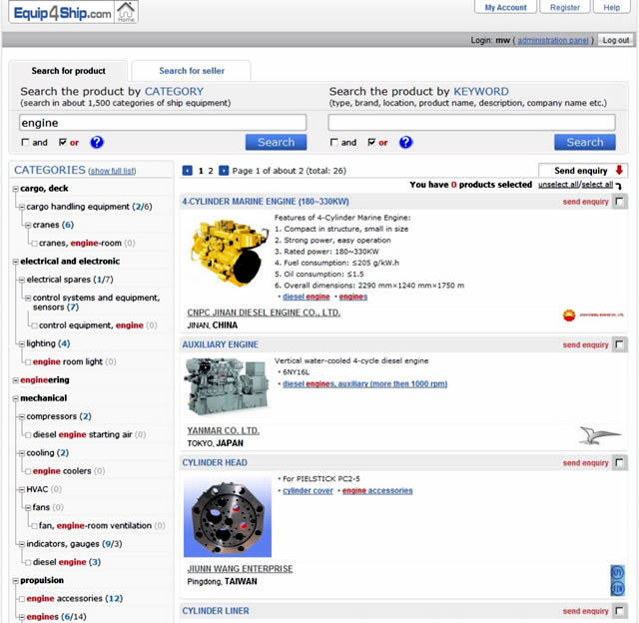Collapse the 'mechanical' category node

(15, 397)
